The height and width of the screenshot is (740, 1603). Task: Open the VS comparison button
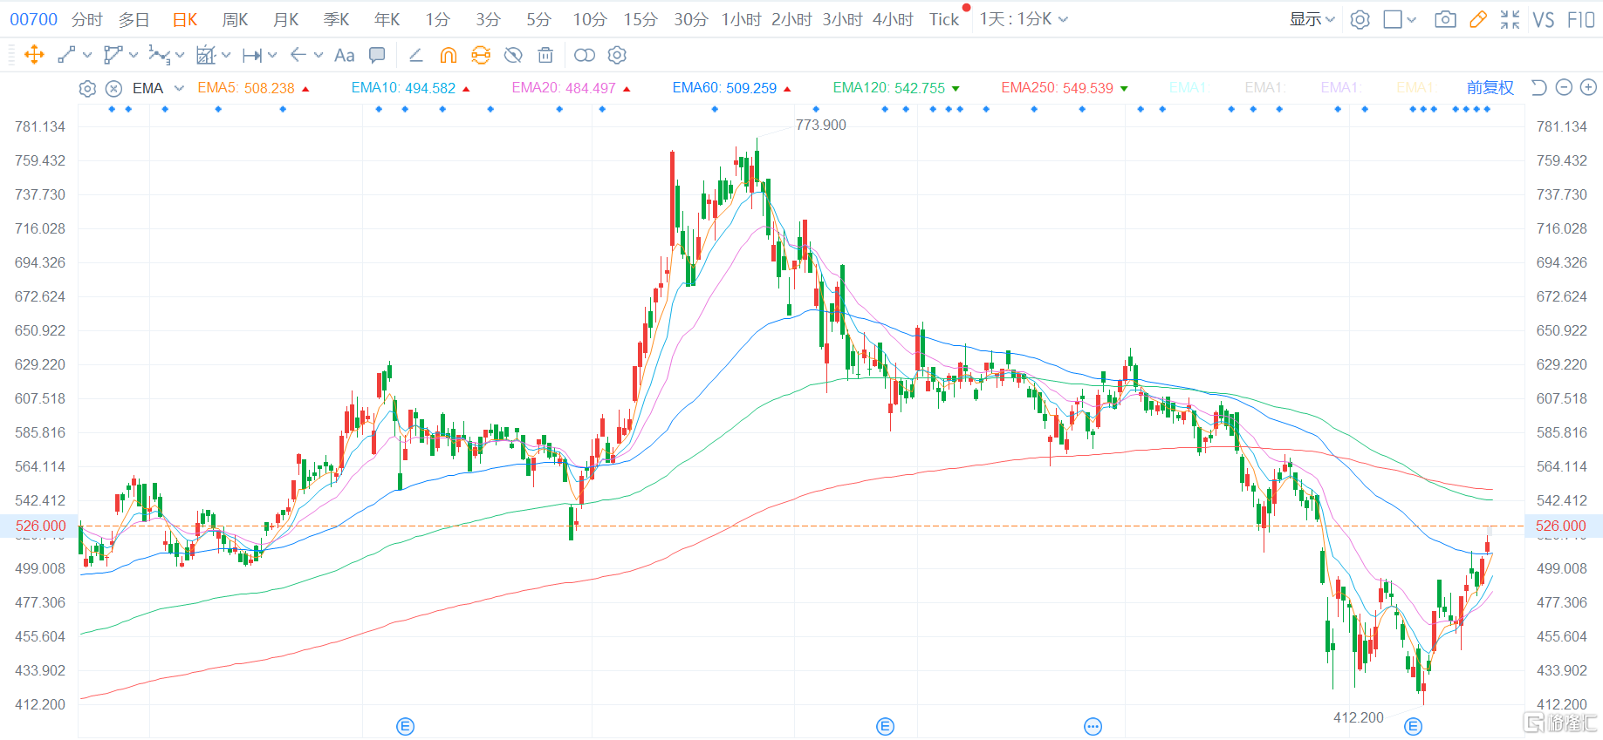(x=1543, y=19)
